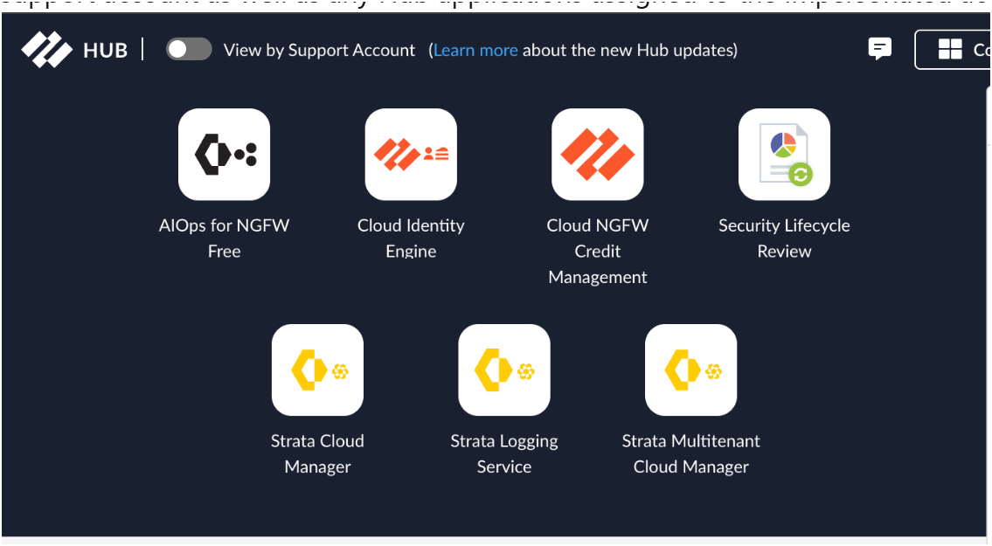The image size is (992, 546).
Task: Click the Strata Cloud Manager label
Action: point(317,453)
